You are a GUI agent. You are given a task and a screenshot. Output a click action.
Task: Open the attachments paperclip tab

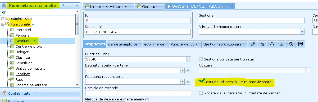click(253, 44)
